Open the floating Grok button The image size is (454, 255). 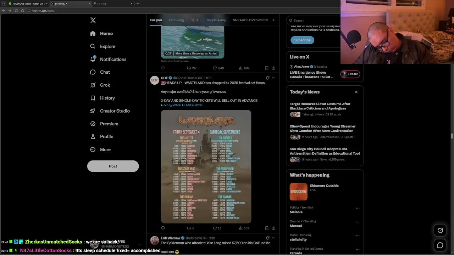tap(440, 231)
